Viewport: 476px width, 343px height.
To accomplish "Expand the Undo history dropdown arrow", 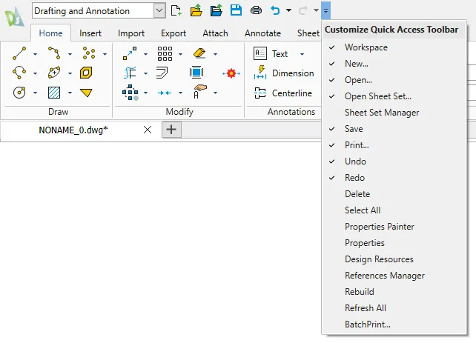I will (x=288, y=10).
